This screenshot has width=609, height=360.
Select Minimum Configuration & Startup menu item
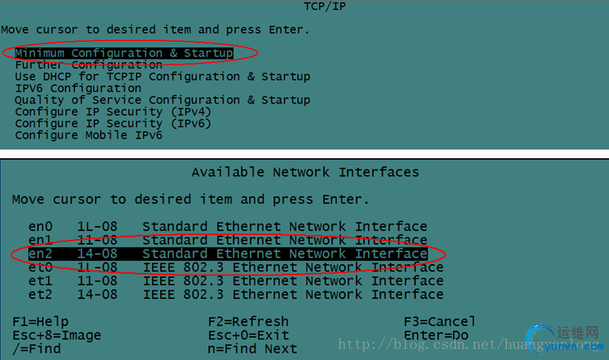(124, 53)
